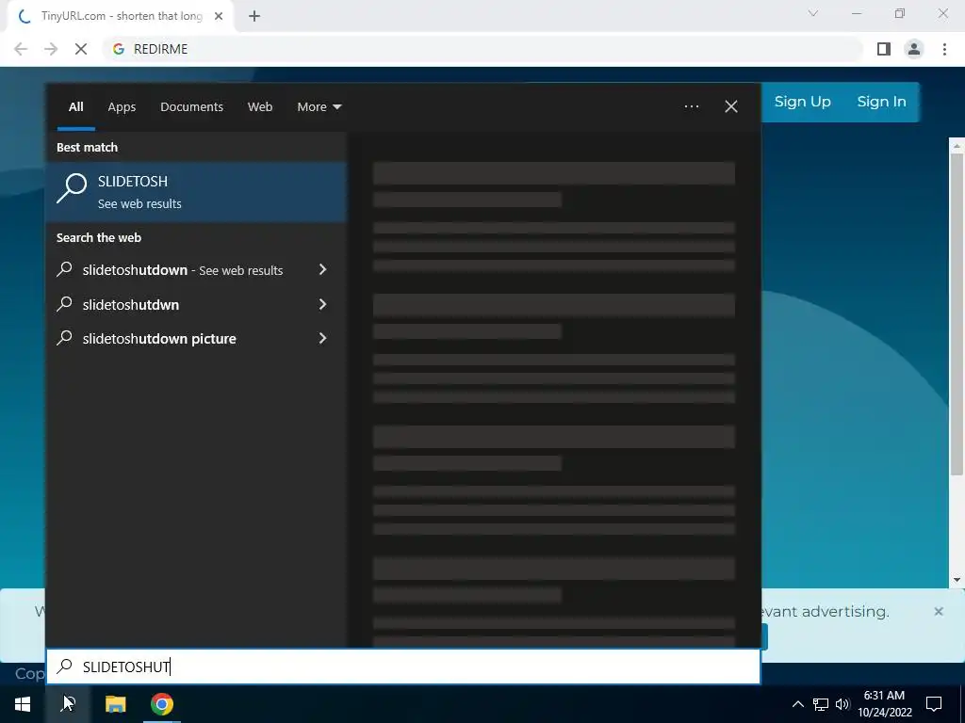Stop loading the page in Chrome
This screenshot has width=965, height=723.
[x=81, y=49]
